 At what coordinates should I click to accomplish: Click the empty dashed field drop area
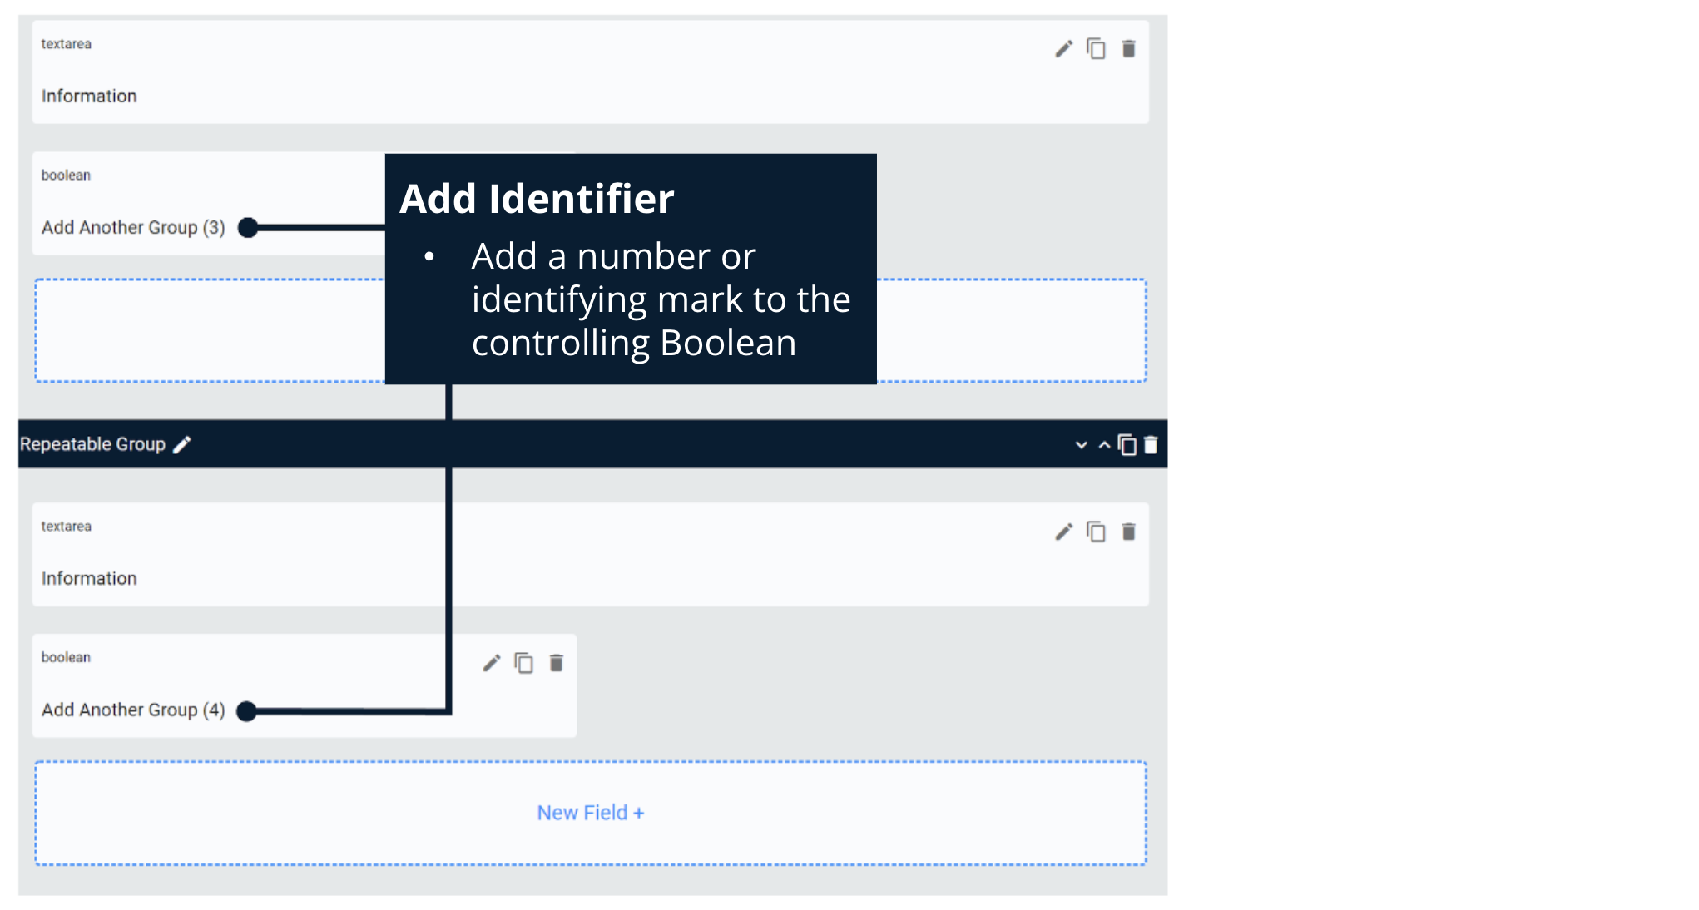pyautogui.click(x=208, y=331)
